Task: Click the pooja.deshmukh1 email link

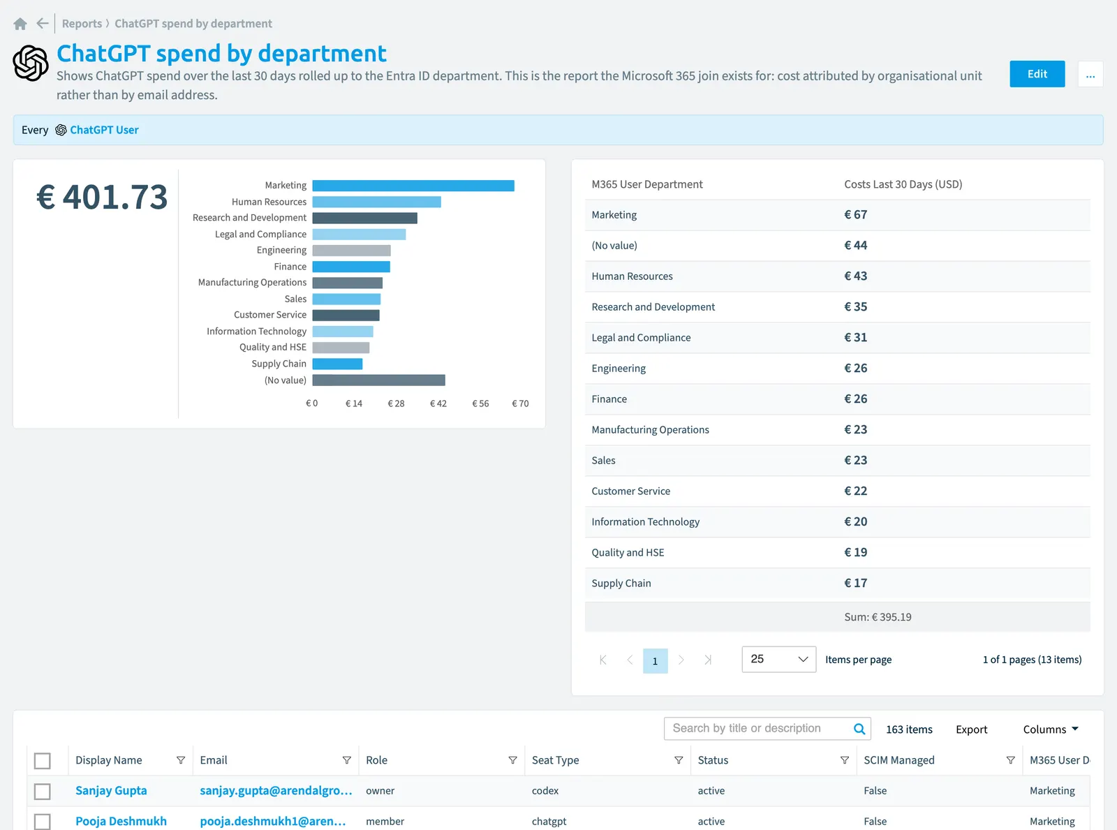Action: tap(273, 822)
